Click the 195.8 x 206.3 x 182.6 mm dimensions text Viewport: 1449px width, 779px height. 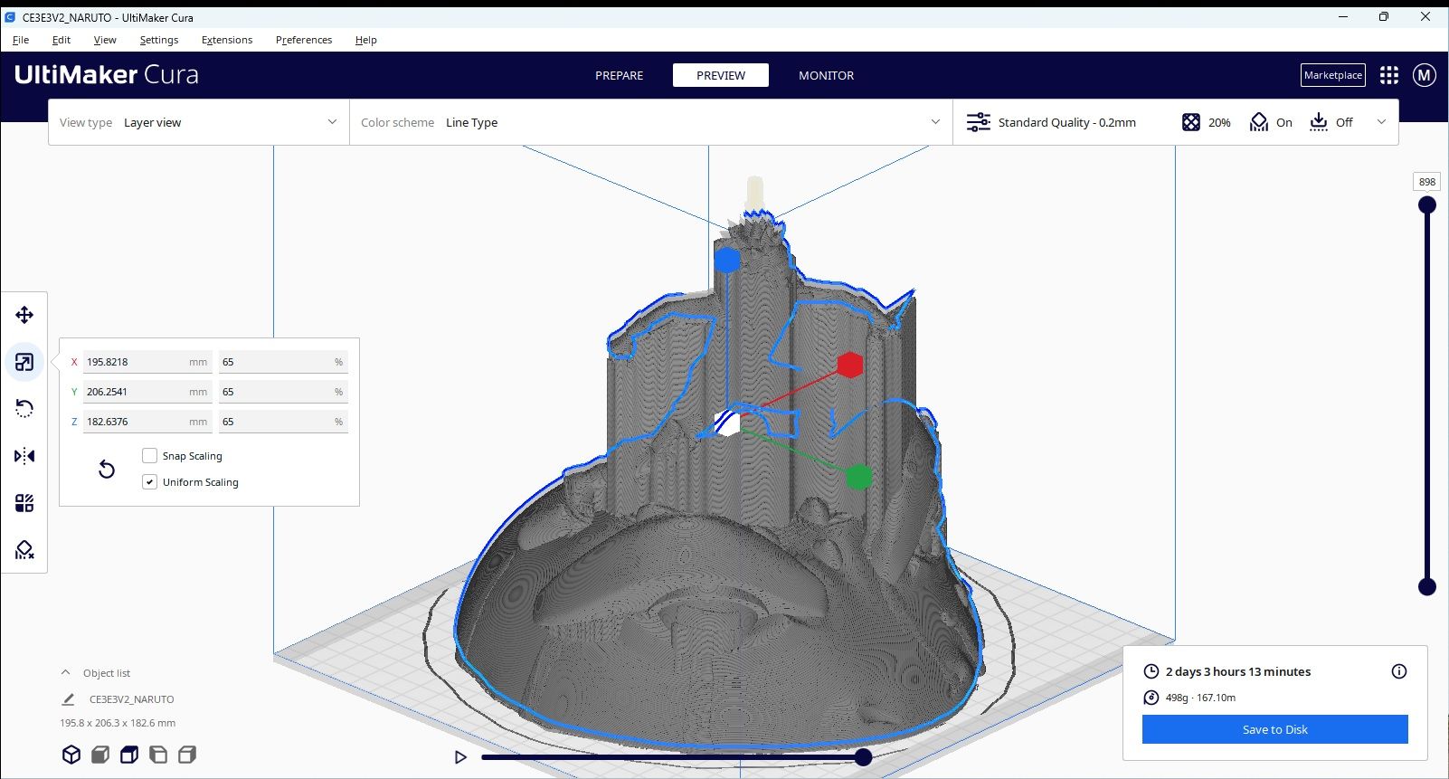point(118,723)
